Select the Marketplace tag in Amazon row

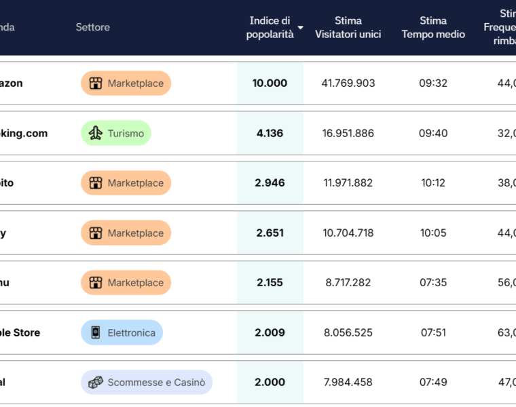[x=126, y=83]
